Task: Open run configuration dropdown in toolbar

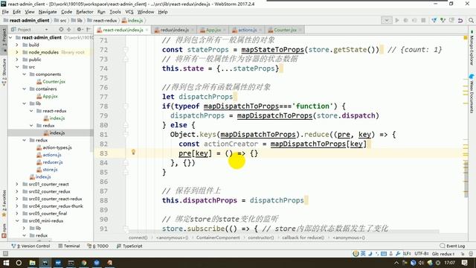Action: pyautogui.click(x=387, y=20)
